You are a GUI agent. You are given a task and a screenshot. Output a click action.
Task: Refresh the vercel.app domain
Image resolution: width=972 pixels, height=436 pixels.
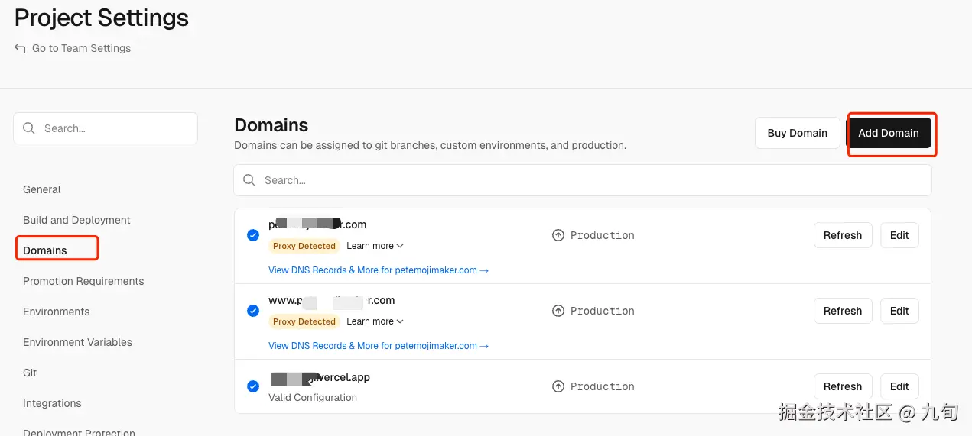click(x=842, y=386)
